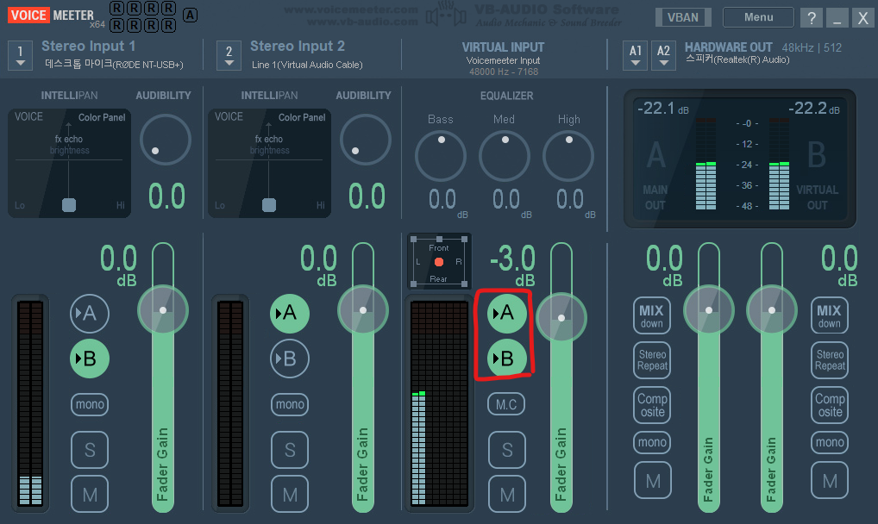This screenshot has height=524, width=878.
Task: Click the -22.1 dB main out level readout
Action: click(663, 108)
